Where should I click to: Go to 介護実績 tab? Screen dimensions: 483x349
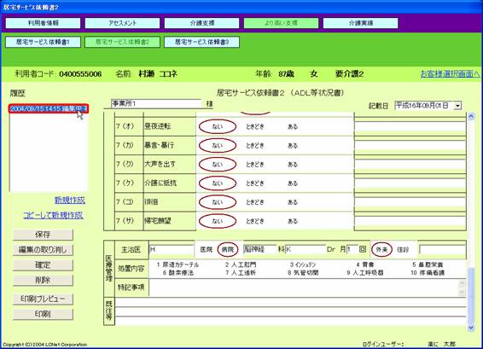pyautogui.click(x=361, y=23)
